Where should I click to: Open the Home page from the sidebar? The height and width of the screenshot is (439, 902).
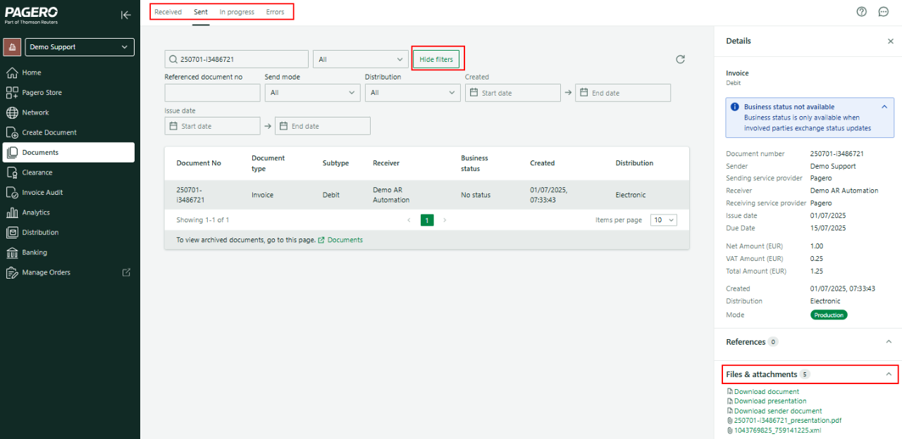click(x=34, y=72)
